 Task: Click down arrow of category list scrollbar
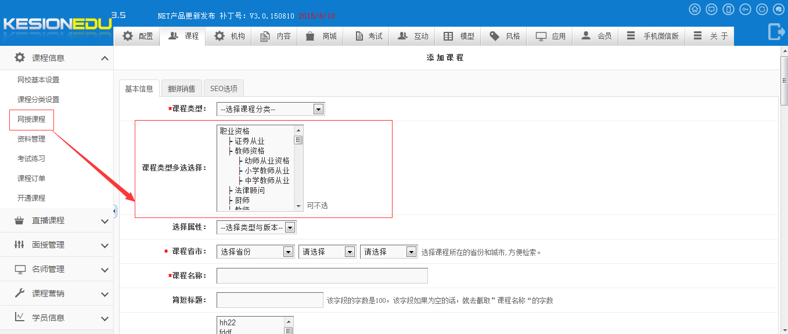coord(299,206)
